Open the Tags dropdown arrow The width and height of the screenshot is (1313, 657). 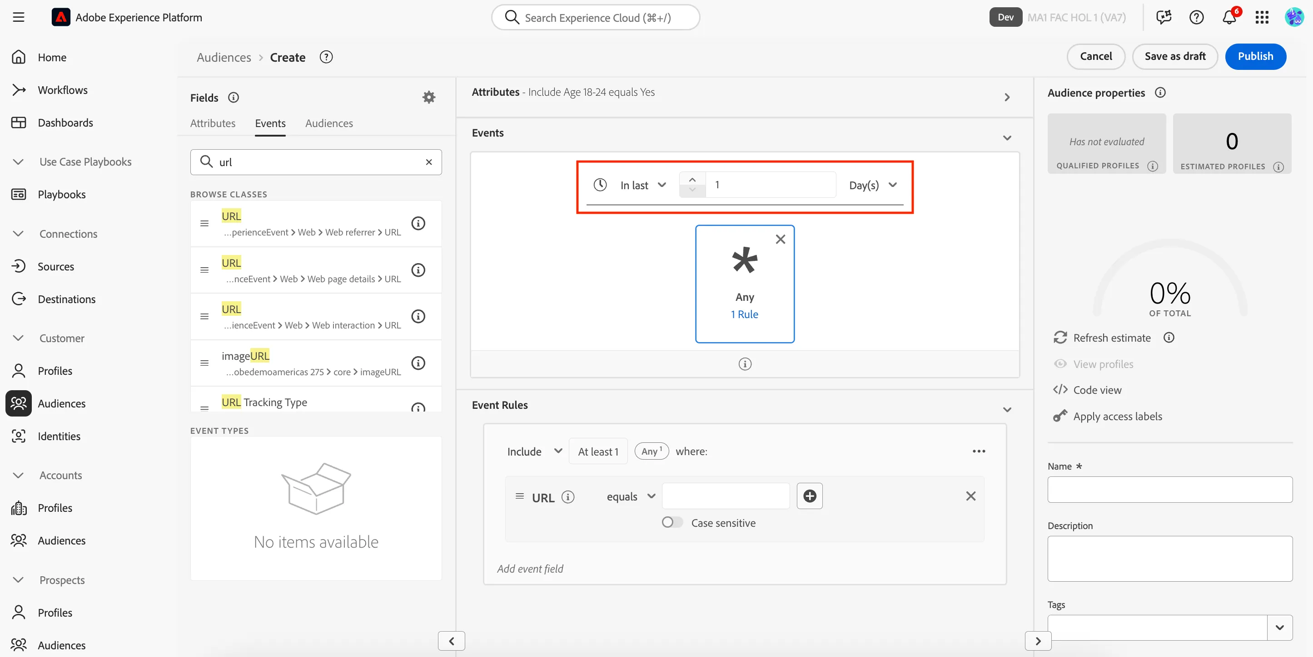click(1279, 628)
